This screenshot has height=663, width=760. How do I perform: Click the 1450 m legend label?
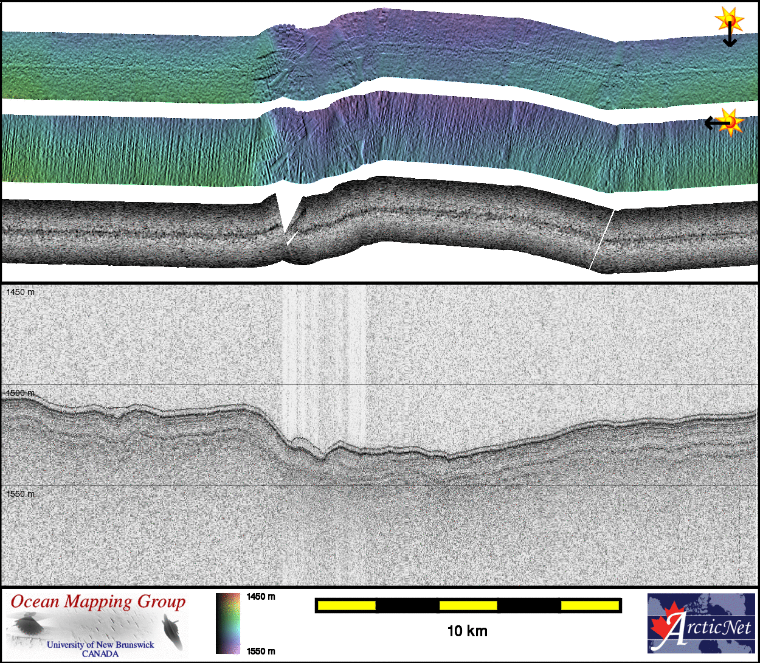261,597
